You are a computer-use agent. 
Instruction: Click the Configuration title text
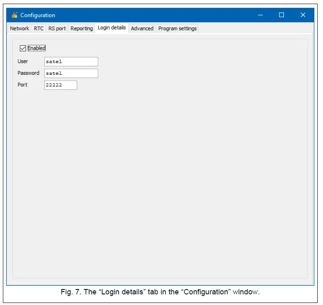tap(38, 15)
